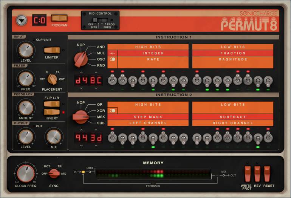Click the SYNC rotary selector
This screenshot has height=198, width=291.
click(54, 173)
